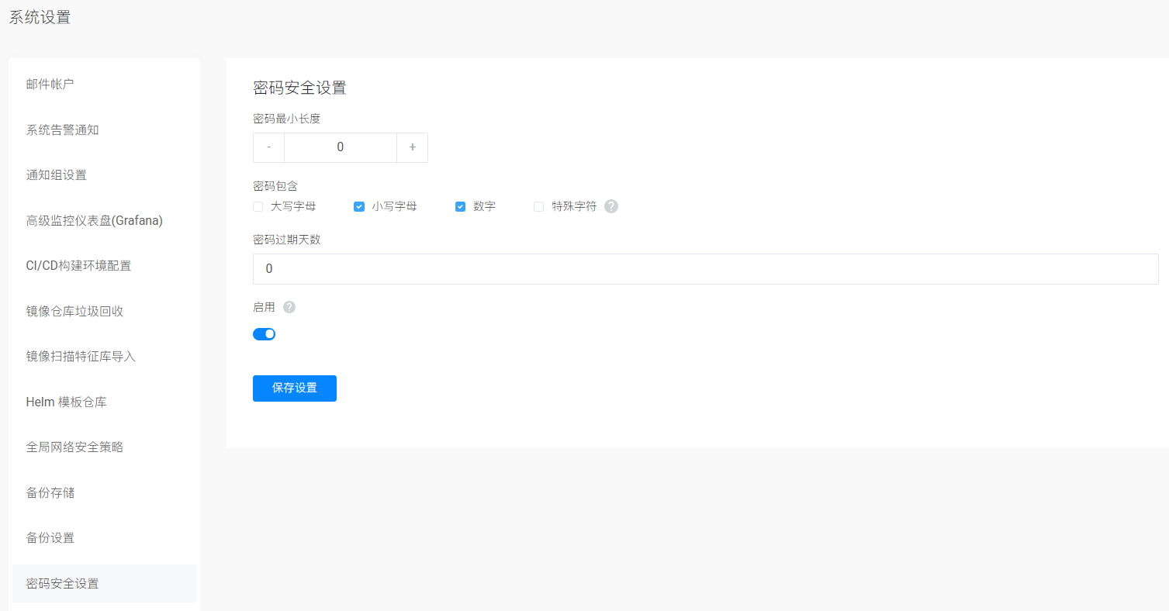Screen dimensions: 1169x611
Task: Navigate to CI/CD构建环境配置
Action: [79, 266]
